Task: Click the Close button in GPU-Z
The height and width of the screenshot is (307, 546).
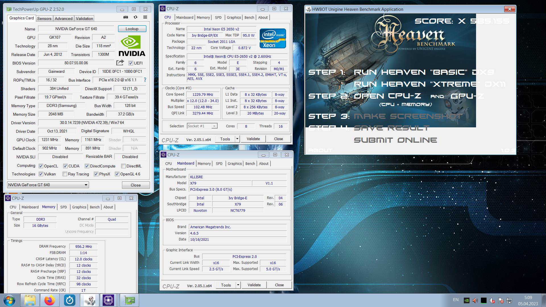Action: tap(136, 185)
